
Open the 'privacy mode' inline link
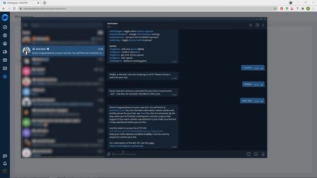coord(135,40)
